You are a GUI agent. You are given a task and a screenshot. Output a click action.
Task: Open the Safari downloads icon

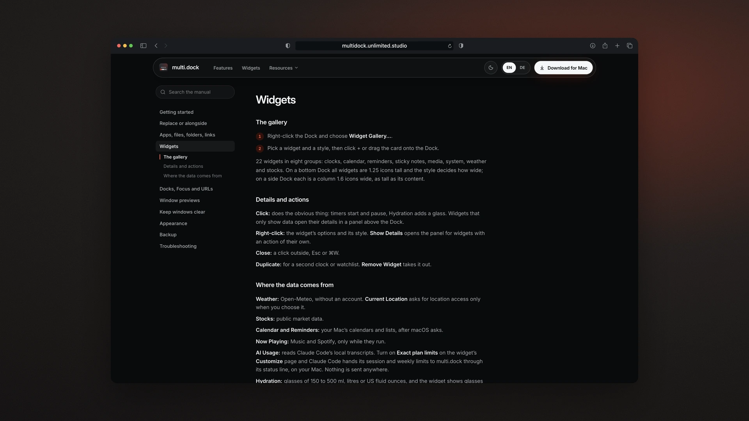(x=593, y=46)
